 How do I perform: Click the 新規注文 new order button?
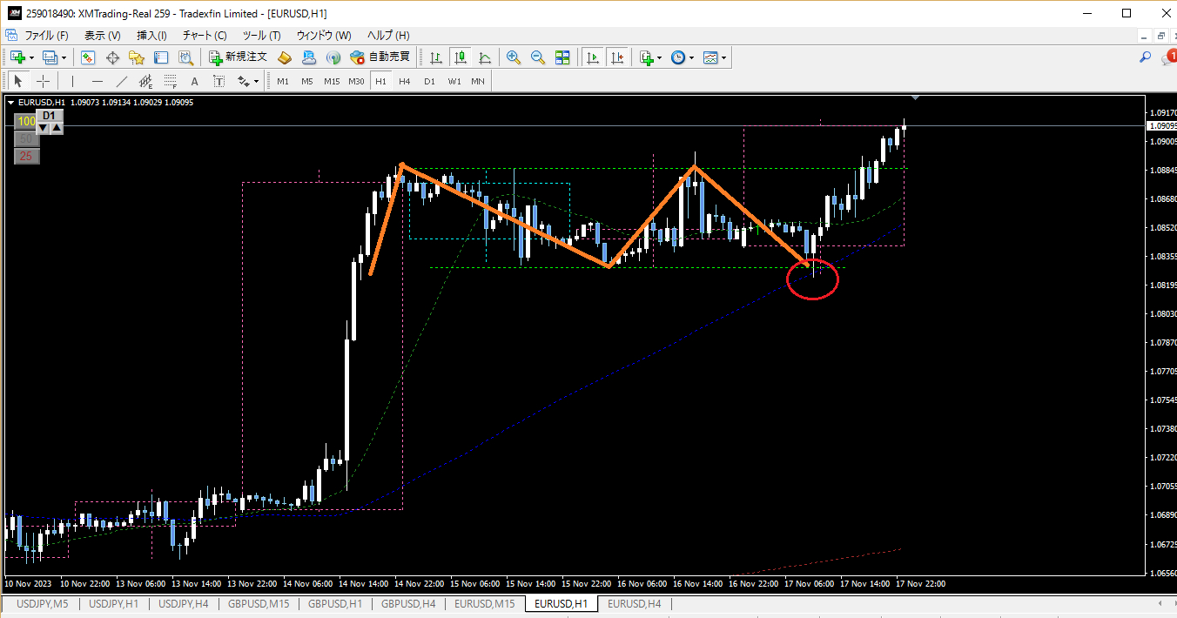239,57
